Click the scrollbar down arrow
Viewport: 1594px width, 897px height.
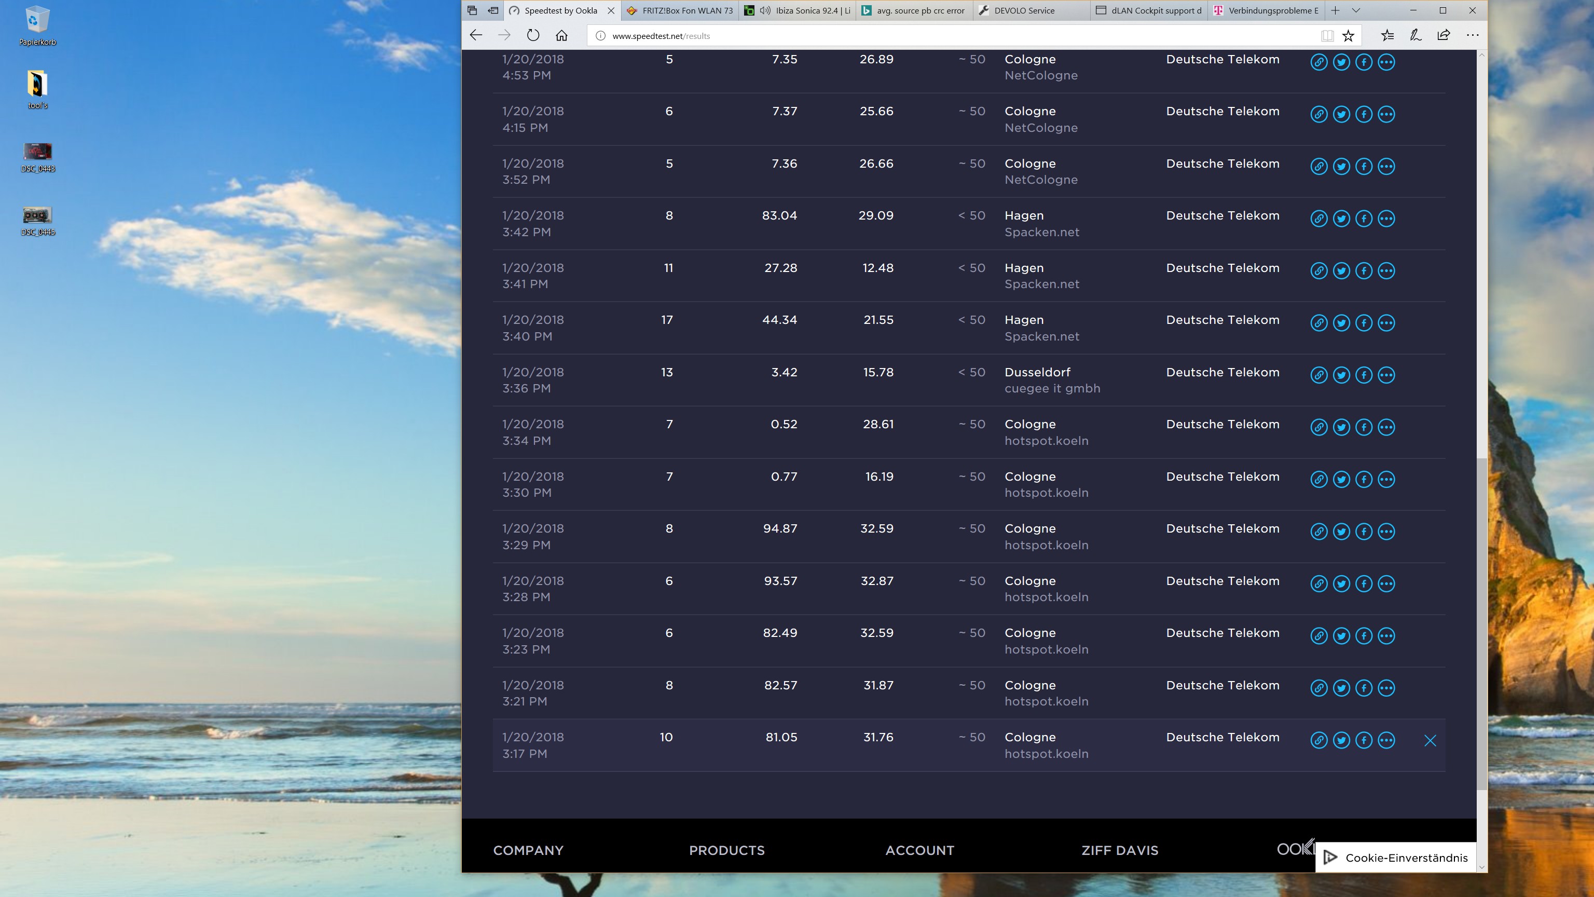[1481, 867]
